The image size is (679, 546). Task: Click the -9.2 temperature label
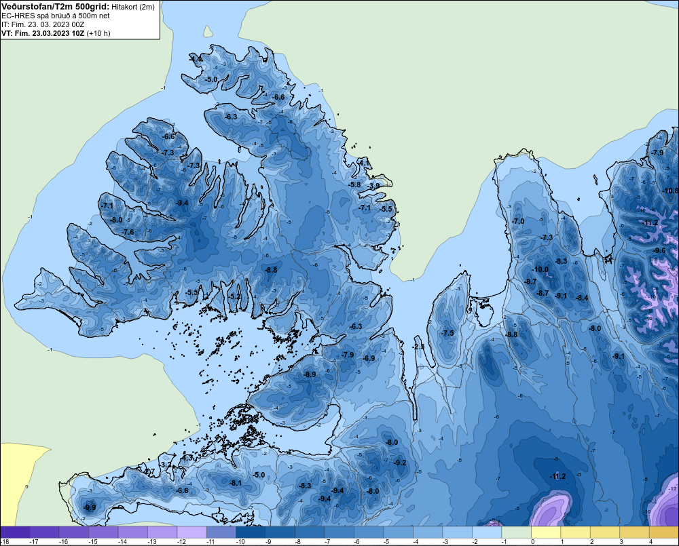click(400, 463)
